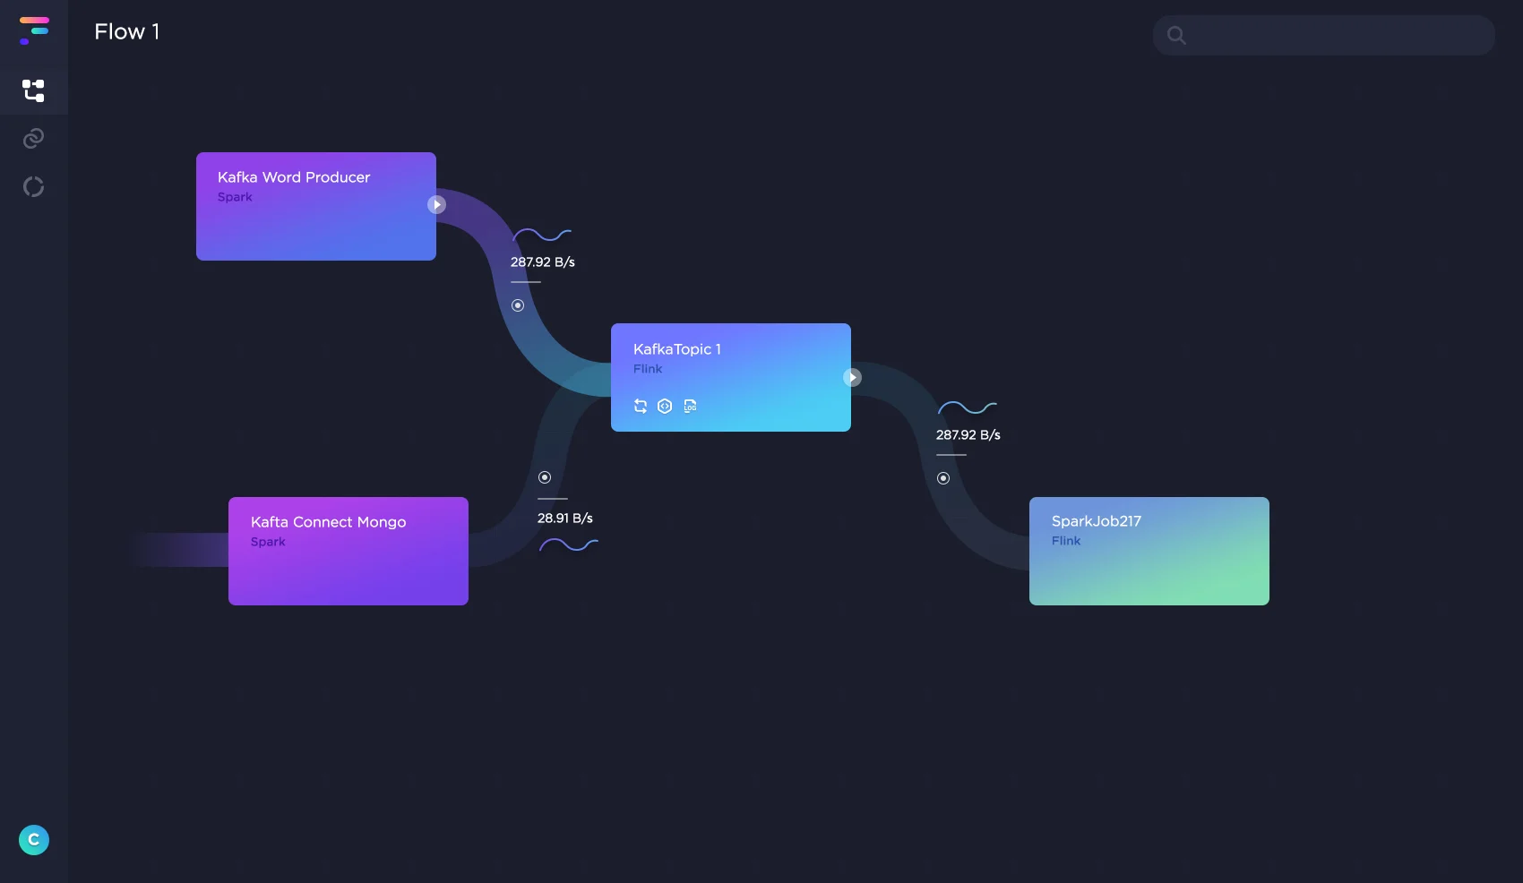Click the restart loop icon in KafkaTopic 1
1523x883 pixels.
pyautogui.click(x=641, y=406)
